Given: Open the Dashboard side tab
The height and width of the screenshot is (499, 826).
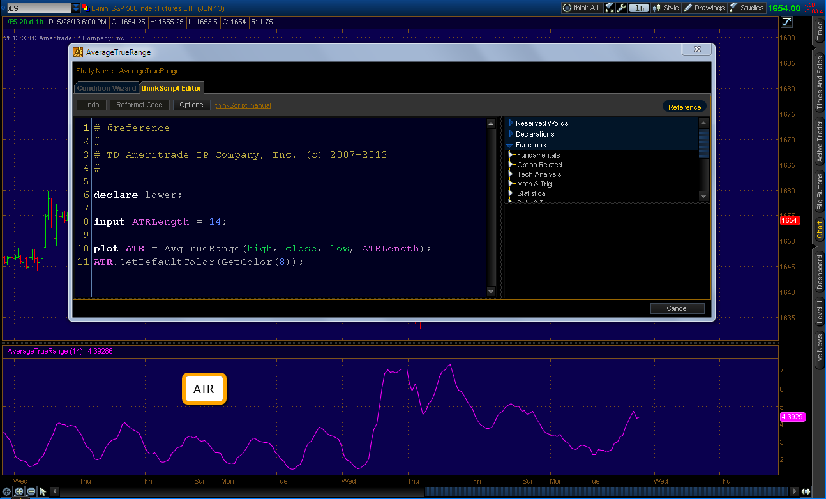Looking at the screenshot, I should (820, 272).
